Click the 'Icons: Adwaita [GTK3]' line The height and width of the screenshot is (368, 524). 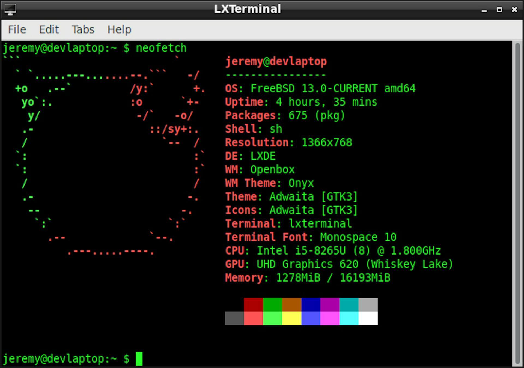pos(291,210)
